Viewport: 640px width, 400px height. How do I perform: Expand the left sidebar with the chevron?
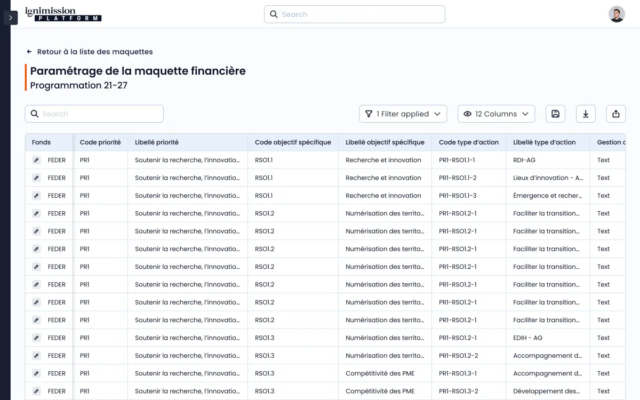click(11, 18)
